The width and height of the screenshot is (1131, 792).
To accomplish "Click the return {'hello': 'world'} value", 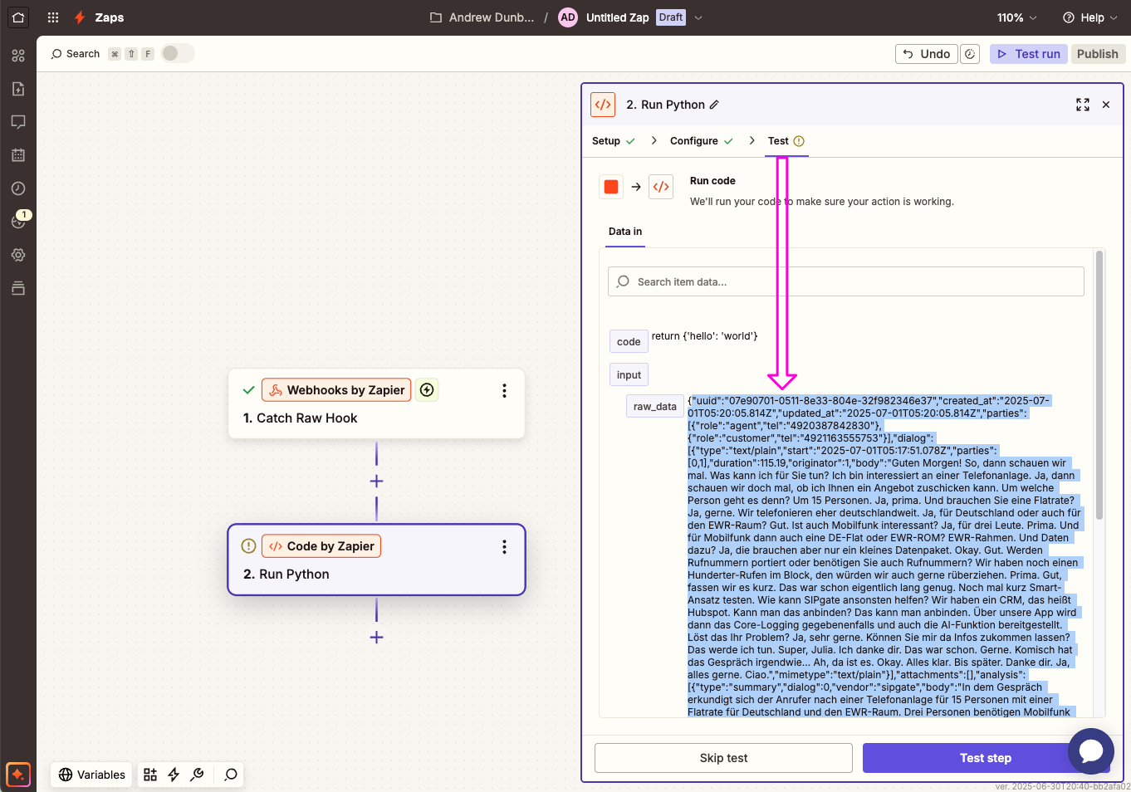I will point(704,336).
